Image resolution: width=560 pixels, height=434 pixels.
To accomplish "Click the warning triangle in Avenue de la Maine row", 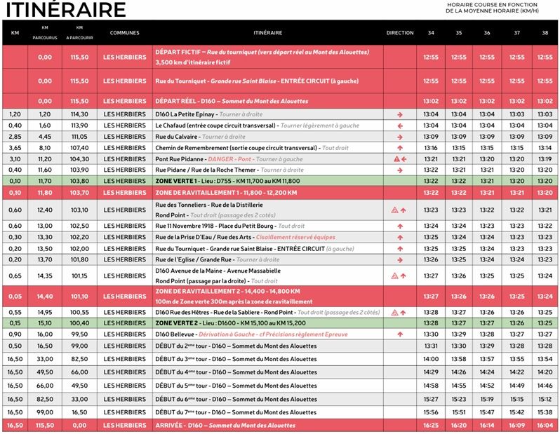I will (x=394, y=276).
